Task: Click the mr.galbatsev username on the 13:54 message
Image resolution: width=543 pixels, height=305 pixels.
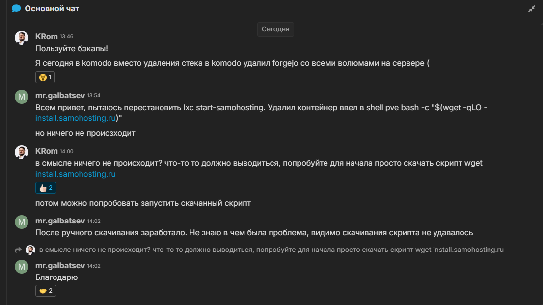Action: point(60,95)
